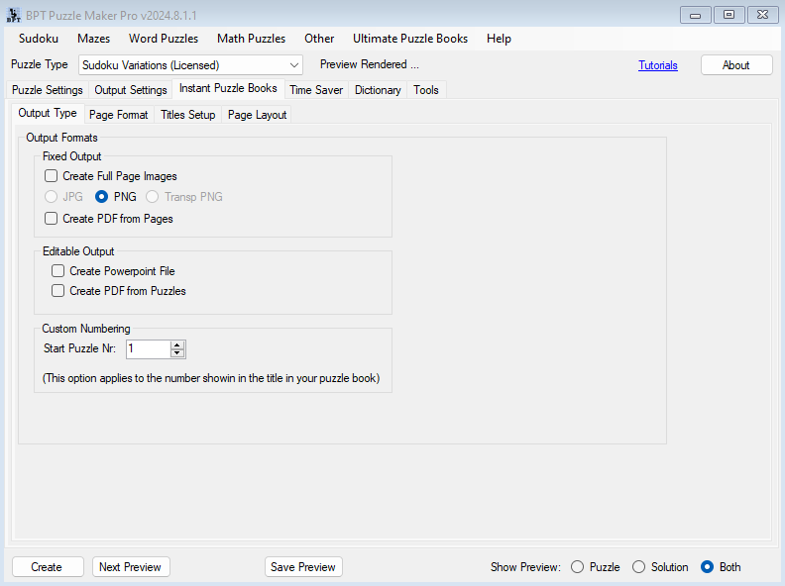Click the 'Custom Numbering' group label

click(x=86, y=329)
